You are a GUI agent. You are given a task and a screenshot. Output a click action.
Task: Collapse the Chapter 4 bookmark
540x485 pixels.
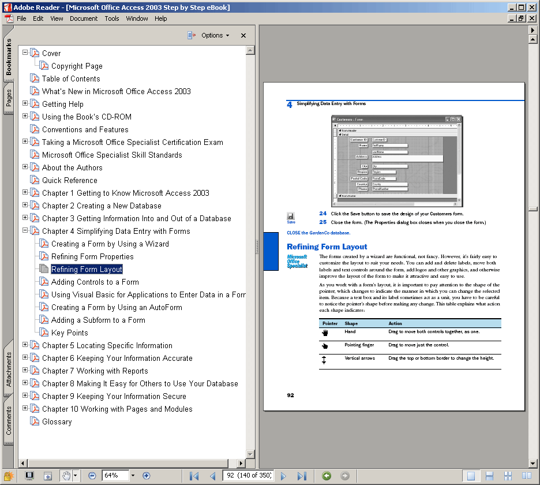coord(25,230)
